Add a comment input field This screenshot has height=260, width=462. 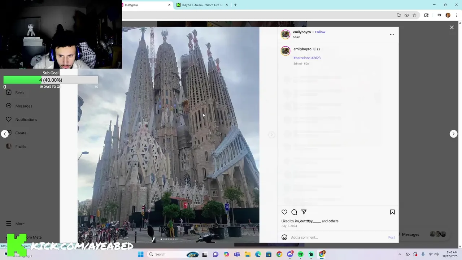(x=338, y=237)
